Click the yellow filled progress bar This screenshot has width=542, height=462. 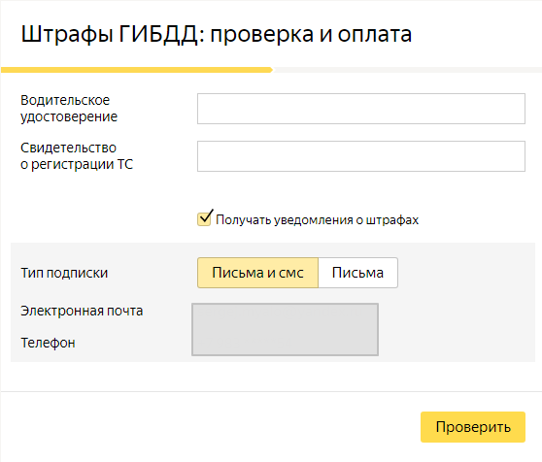click(137, 70)
